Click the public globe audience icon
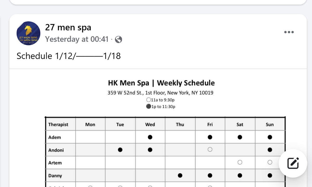The width and height of the screenshot is (312, 187). point(119,40)
